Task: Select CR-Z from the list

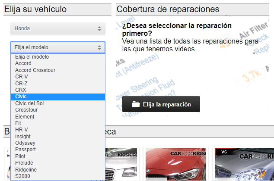Action: click(58, 84)
